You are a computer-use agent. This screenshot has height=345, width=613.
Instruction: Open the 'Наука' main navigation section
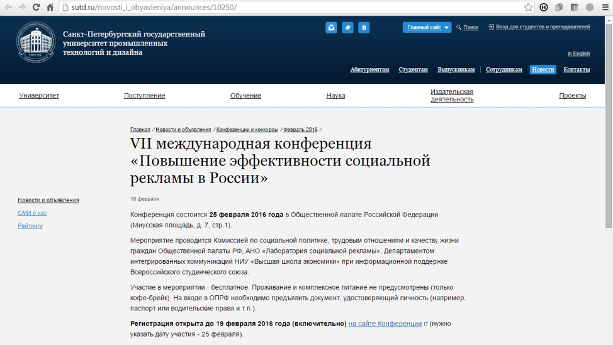point(336,96)
